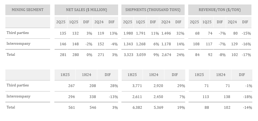
Task: Click the 1Q25 column under Shipments
Action: pyautogui.click(x=140, y=22)
